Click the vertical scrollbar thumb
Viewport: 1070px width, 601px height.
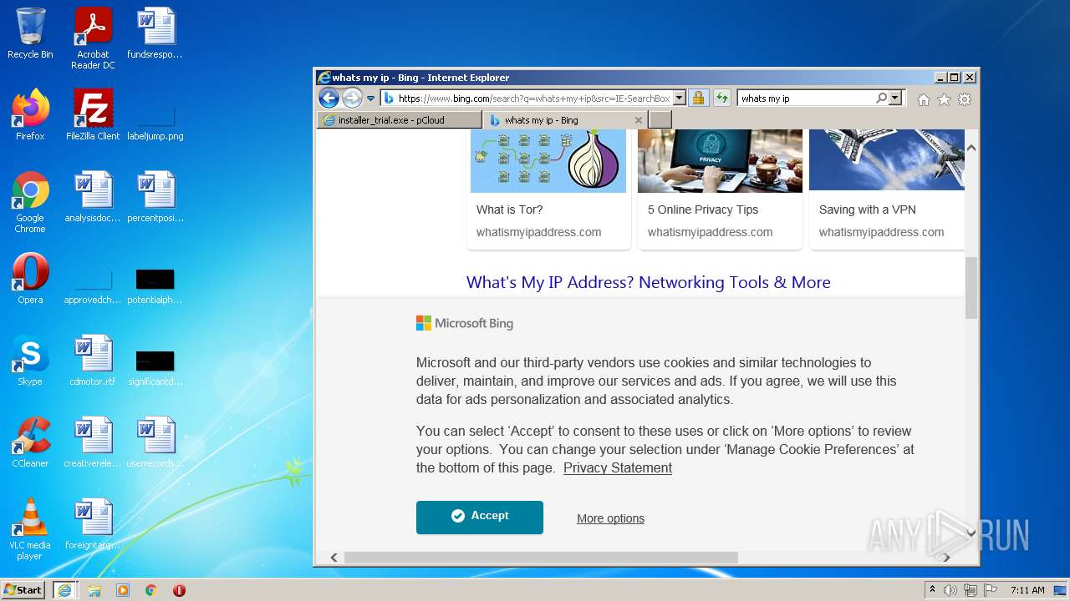(971, 288)
